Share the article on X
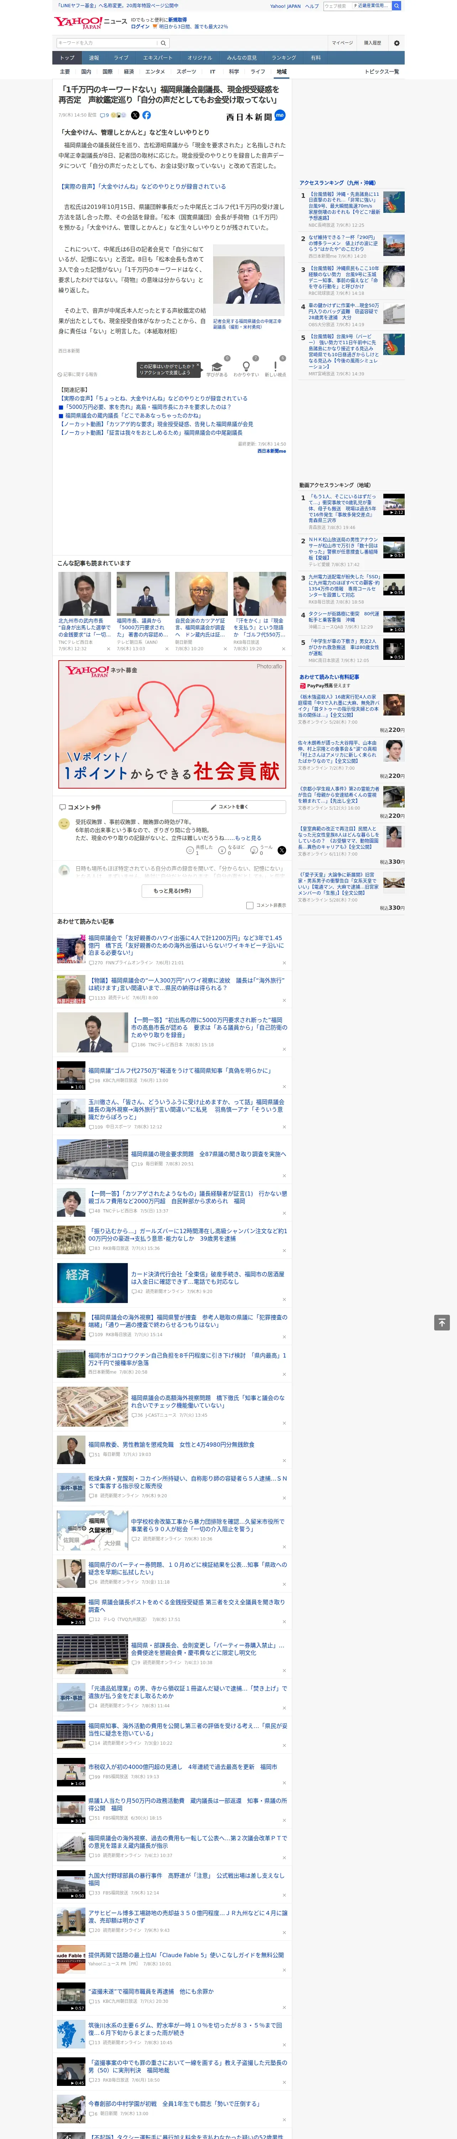The width and height of the screenshot is (457, 2139). [135, 116]
